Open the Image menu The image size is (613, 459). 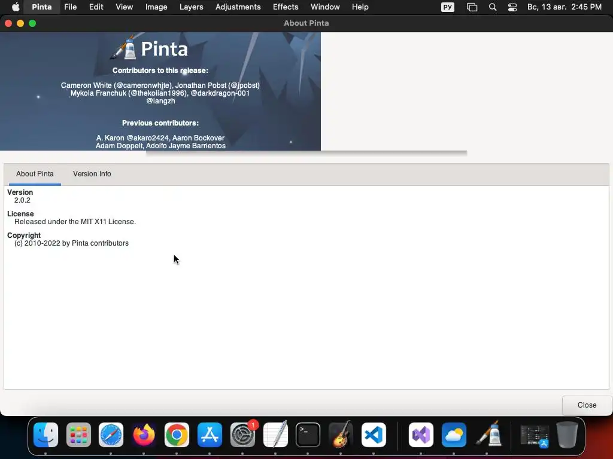(156, 7)
